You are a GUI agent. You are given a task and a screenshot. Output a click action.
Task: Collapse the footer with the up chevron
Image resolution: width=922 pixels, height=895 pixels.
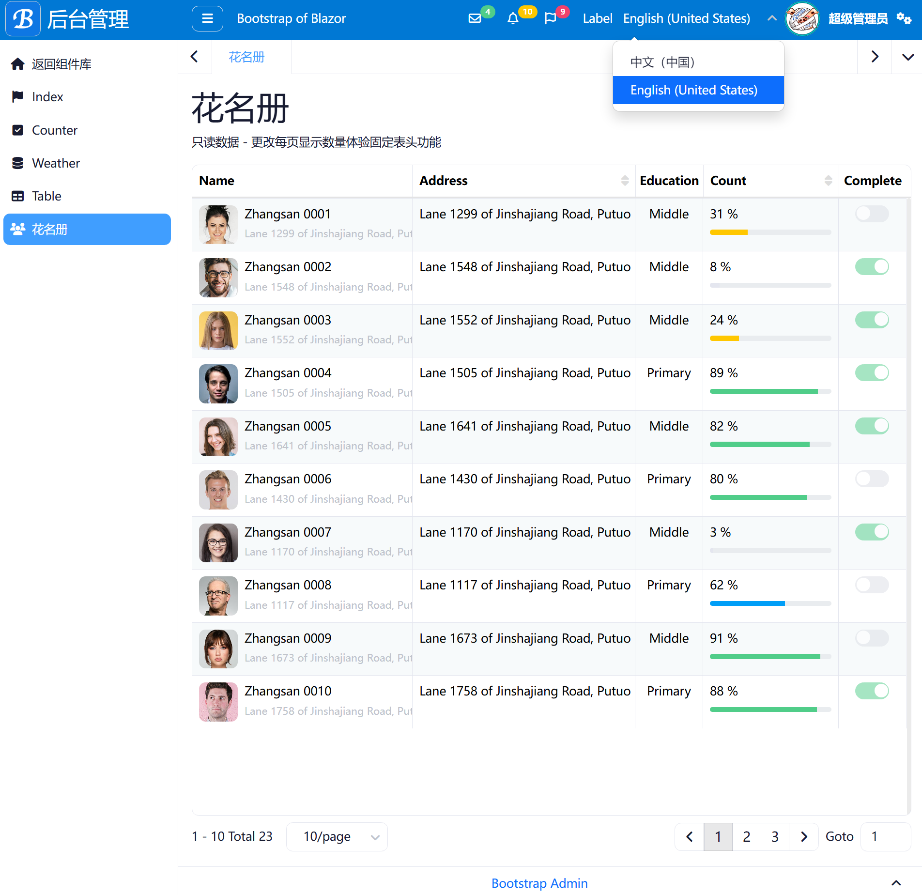pos(896,883)
